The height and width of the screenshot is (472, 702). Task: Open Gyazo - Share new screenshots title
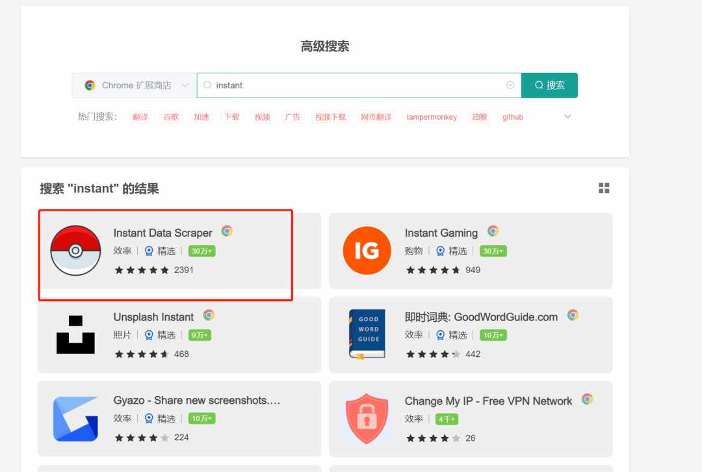coord(197,400)
